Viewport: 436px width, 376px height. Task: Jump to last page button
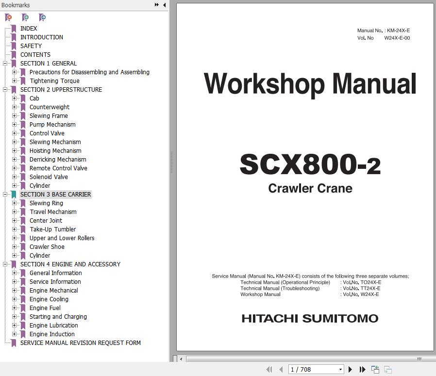362,369
